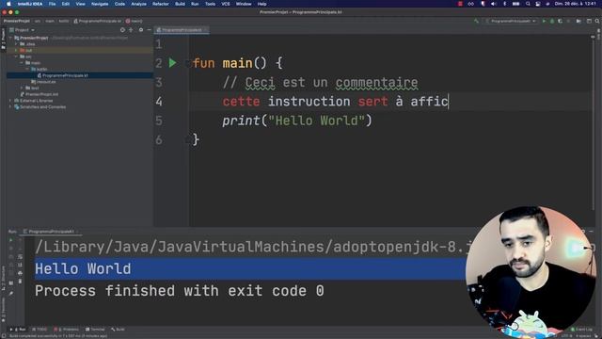Open the Project view dropdown

pyautogui.click(x=22, y=29)
